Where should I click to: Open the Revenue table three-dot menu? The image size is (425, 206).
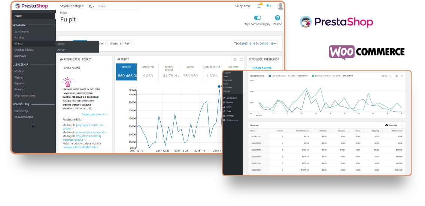tap(402, 125)
